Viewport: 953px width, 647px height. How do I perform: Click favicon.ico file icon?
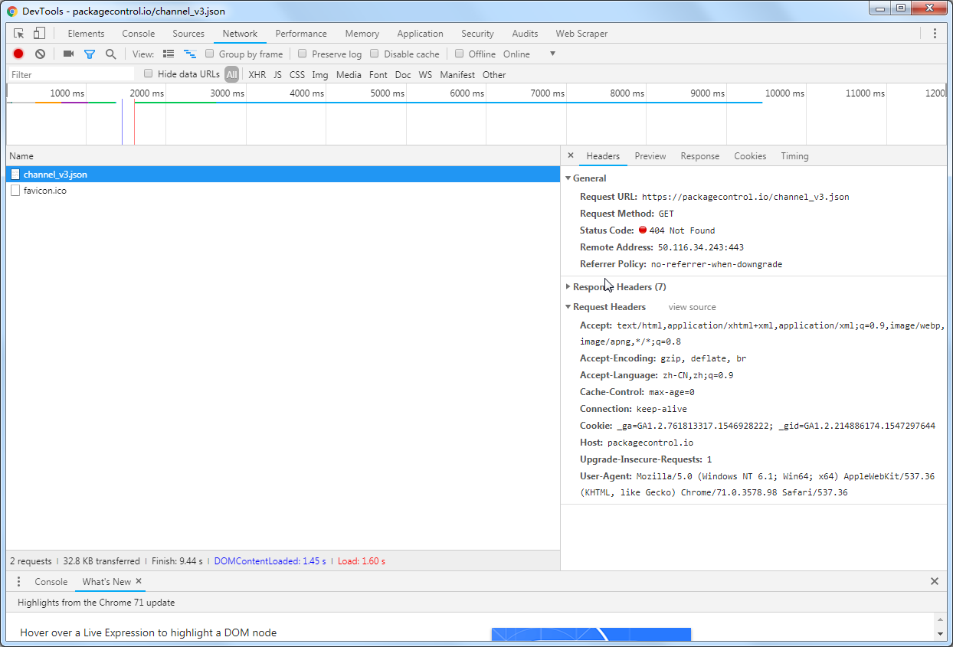(15, 191)
